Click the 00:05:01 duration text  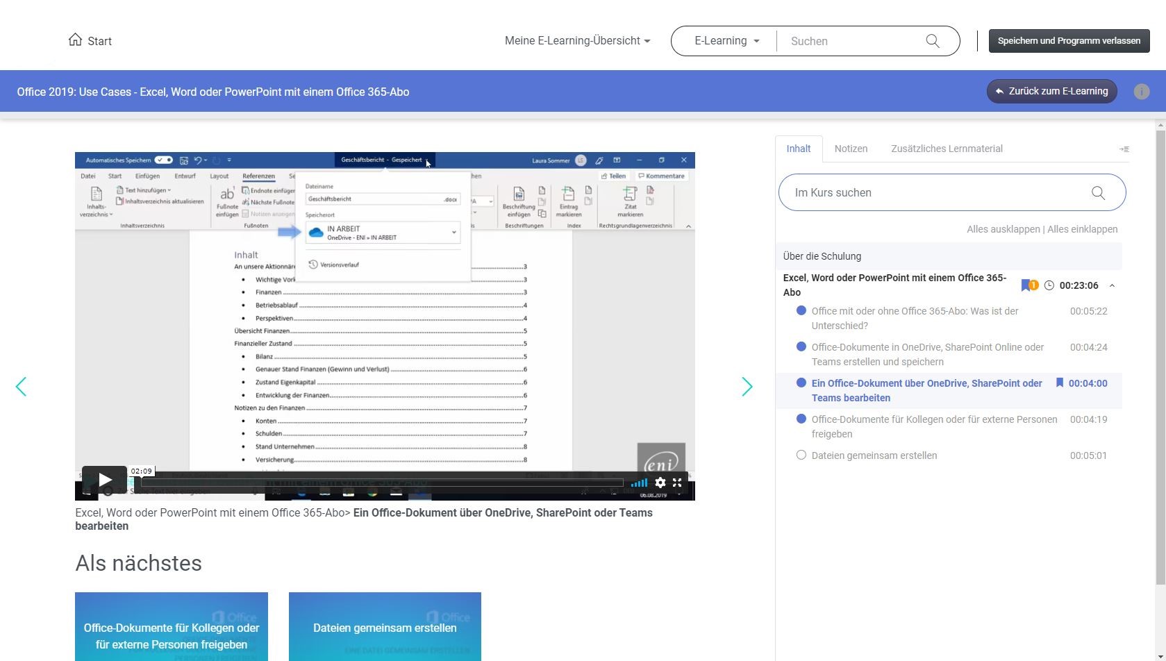click(x=1088, y=455)
